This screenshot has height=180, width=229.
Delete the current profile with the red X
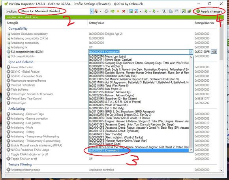pos(124,11)
